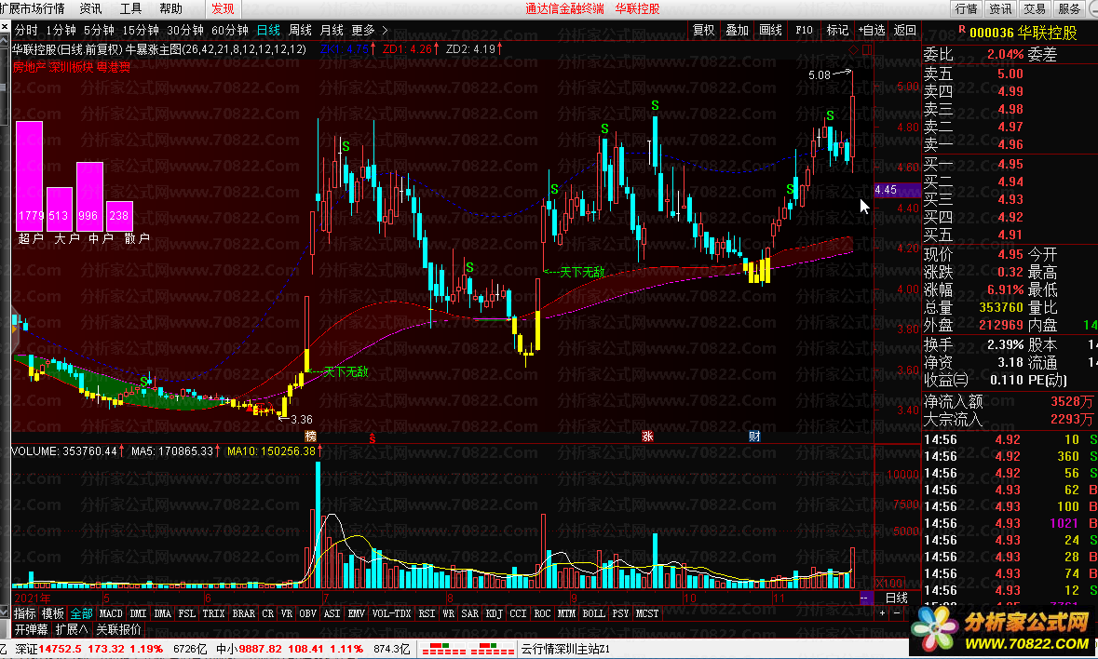Click the diamond icon above the price chart
This screenshot has height=659, width=1098.
(x=853, y=50)
